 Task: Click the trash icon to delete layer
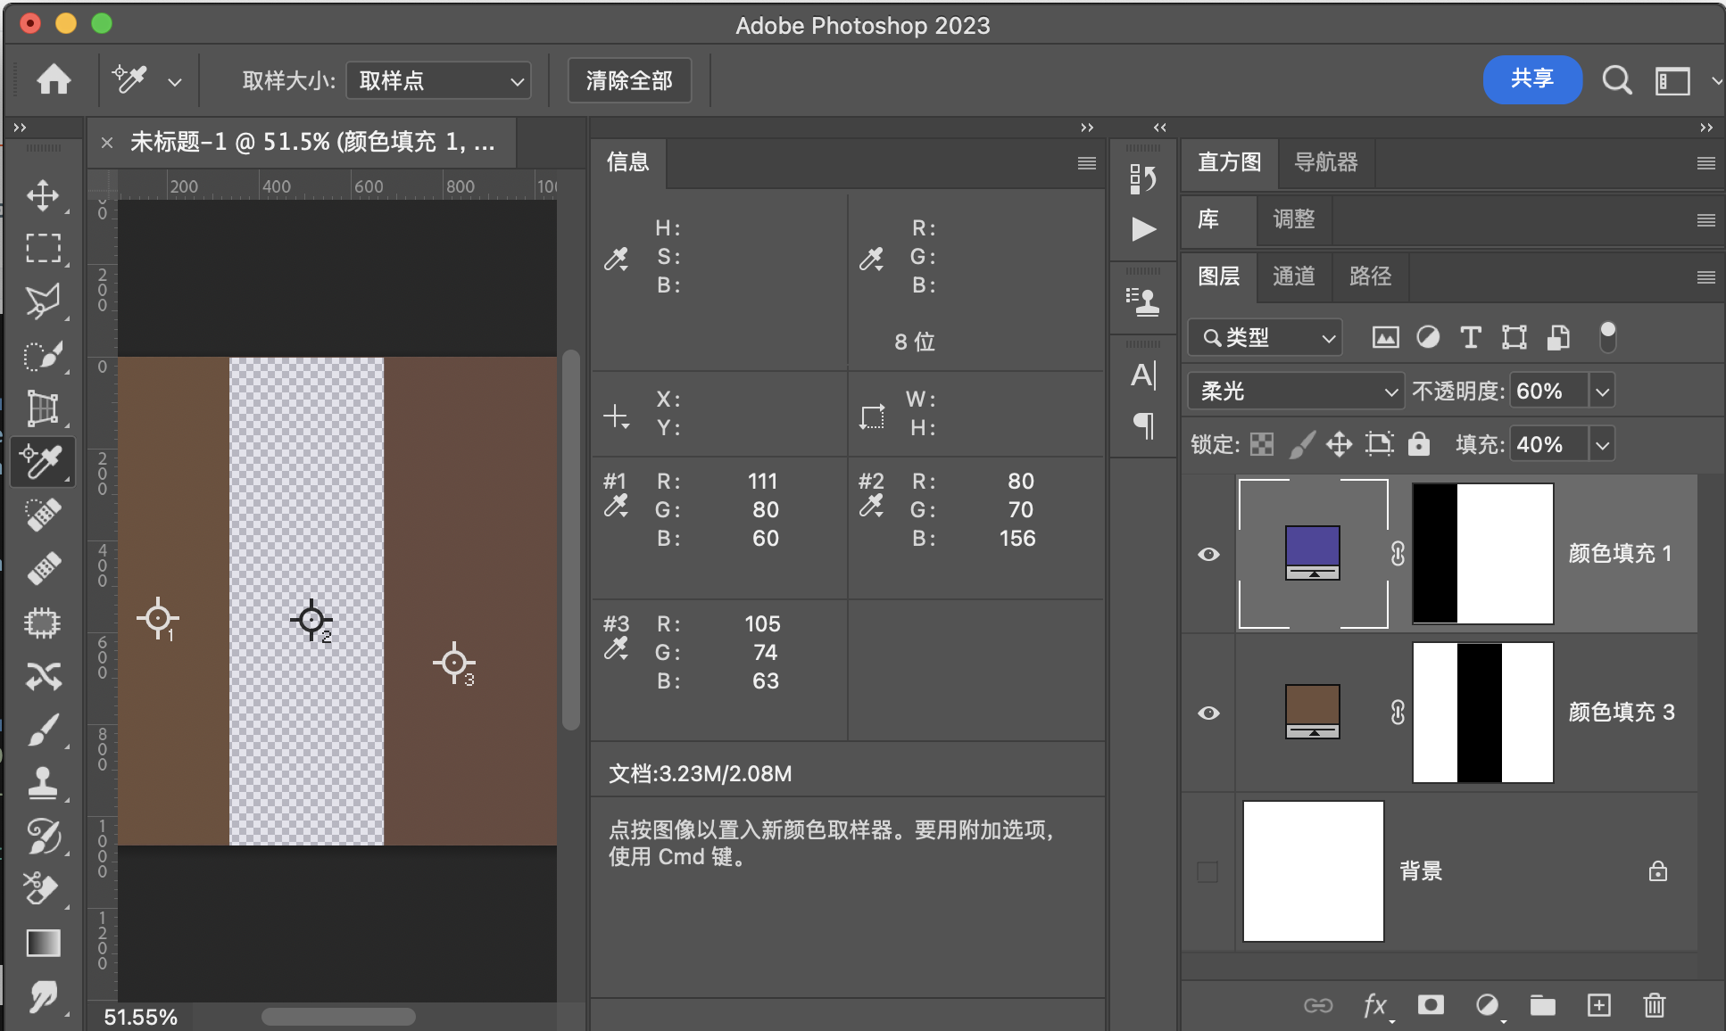point(1654,1005)
